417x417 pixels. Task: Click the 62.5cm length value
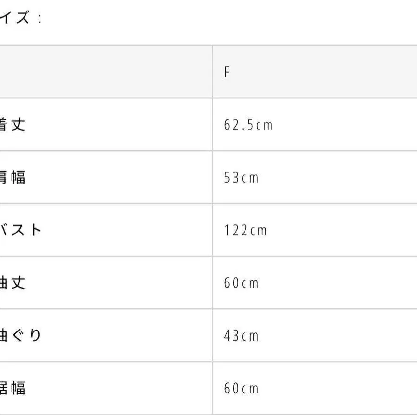click(x=248, y=125)
